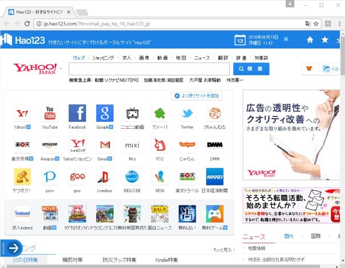Expand the dropdown arrow next to Yahoo! label

tap(28, 127)
